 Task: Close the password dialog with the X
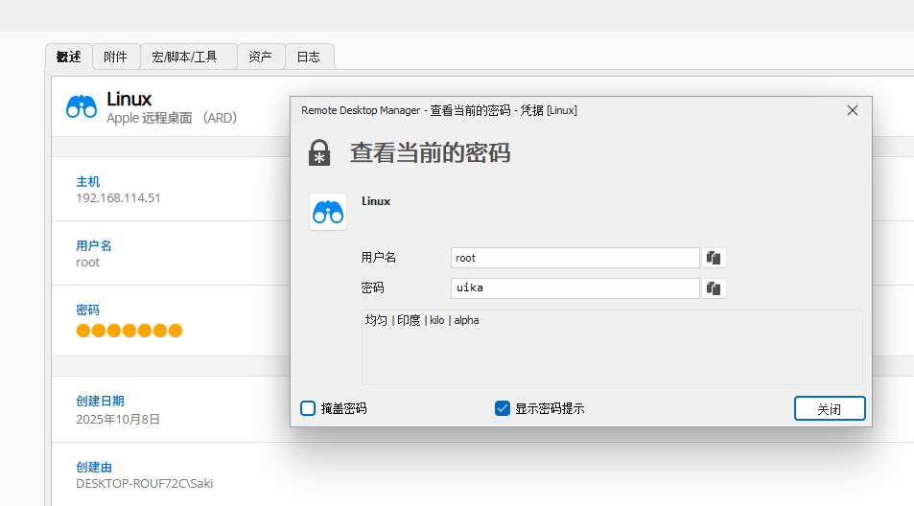coord(853,110)
